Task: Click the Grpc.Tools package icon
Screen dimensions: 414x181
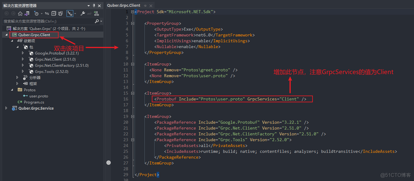Action: click(31, 72)
